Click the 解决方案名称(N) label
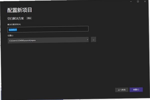The width and height of the screenshot is (150, 100). (x=14, y=24)
